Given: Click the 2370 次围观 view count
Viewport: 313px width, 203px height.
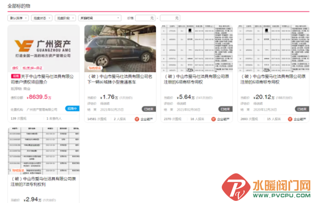Looking at the screenshot, I should click(173, 119).
